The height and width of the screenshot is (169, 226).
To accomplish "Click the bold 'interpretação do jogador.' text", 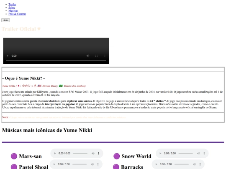I will click(x=60, y=104).
